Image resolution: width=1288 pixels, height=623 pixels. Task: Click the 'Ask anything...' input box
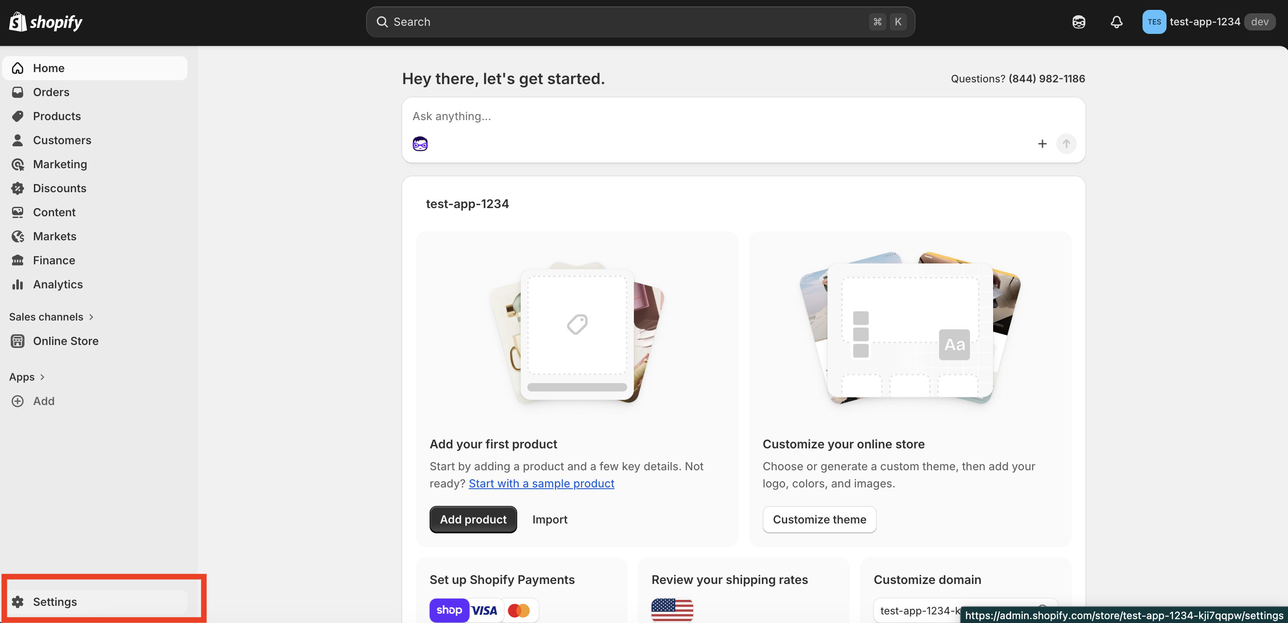[743, 116]
